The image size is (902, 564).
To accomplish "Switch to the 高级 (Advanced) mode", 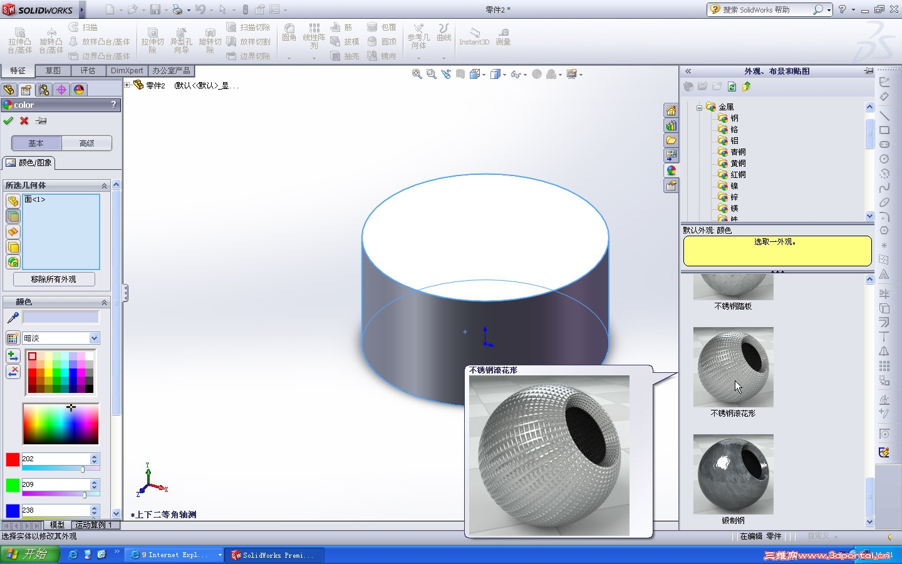I will point(86,144).
